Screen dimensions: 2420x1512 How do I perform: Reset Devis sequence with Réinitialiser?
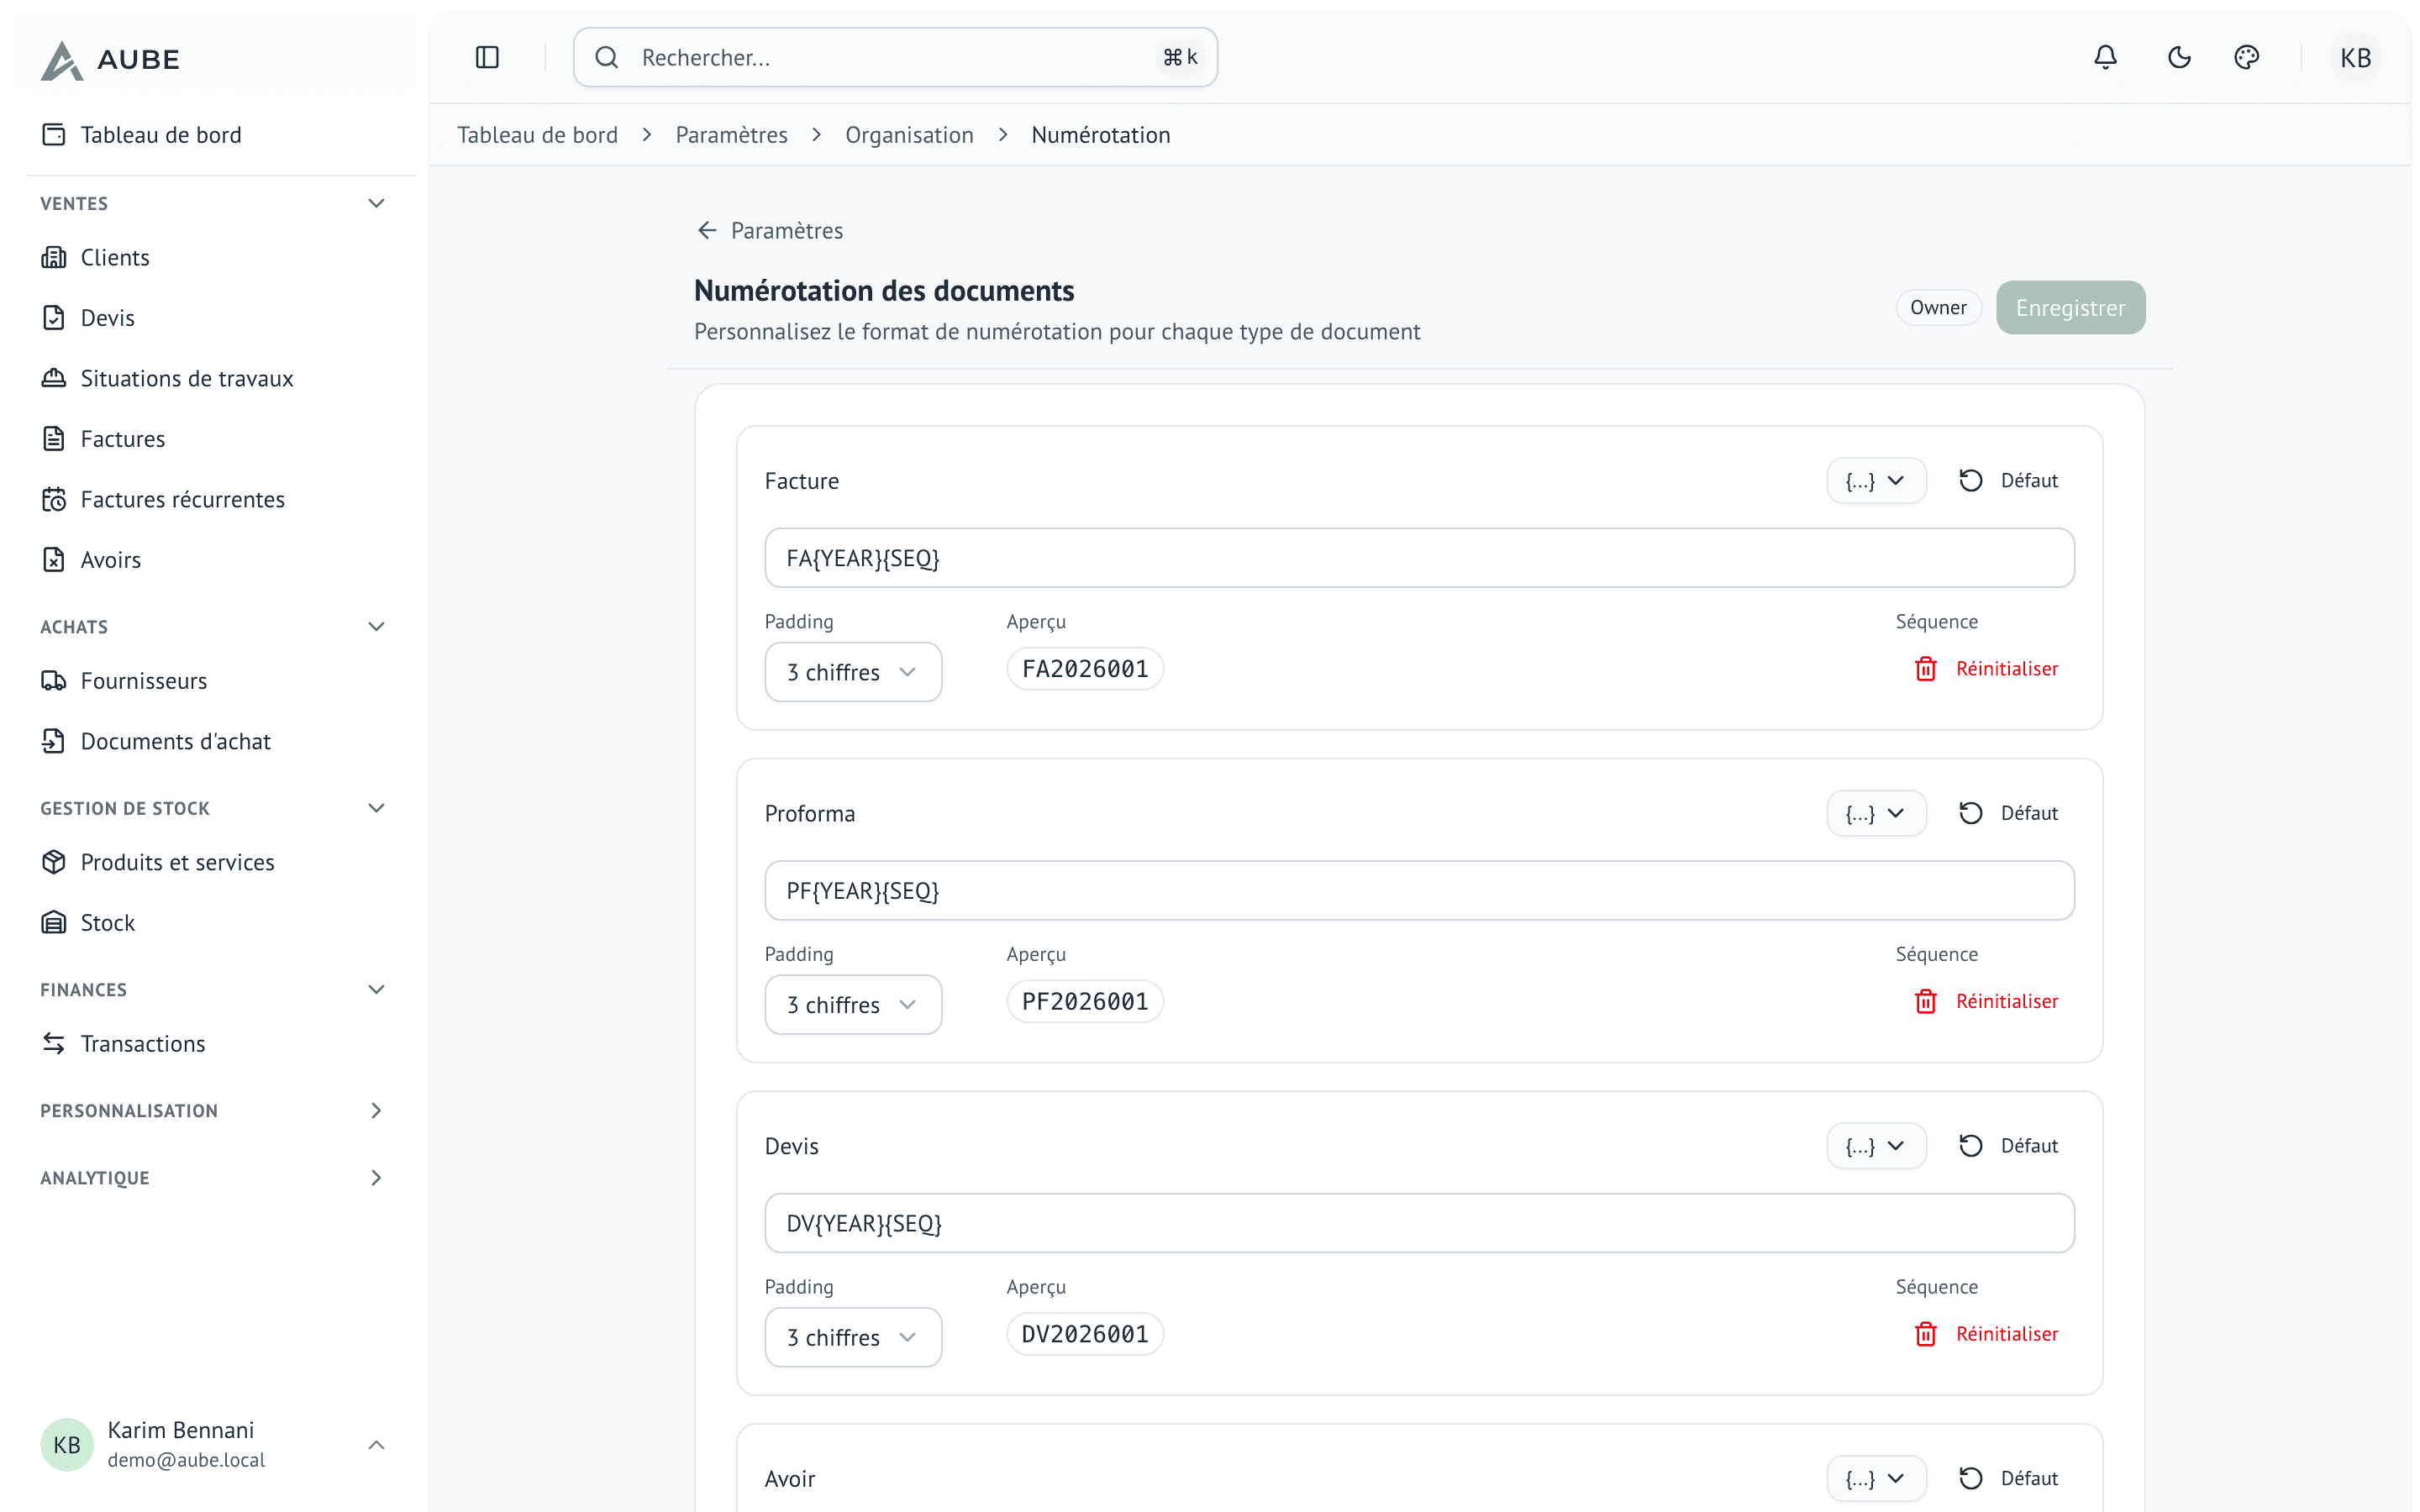coord(1987,1334)
